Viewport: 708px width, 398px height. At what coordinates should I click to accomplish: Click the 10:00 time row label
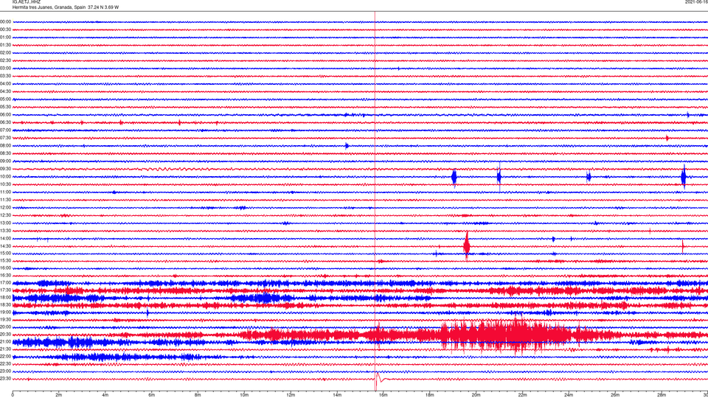pyautogui.click(x=5, y=176)
